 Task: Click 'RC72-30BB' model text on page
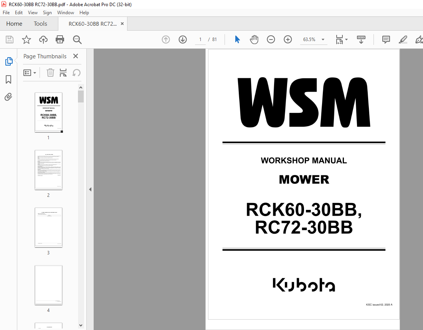[304, 228]
